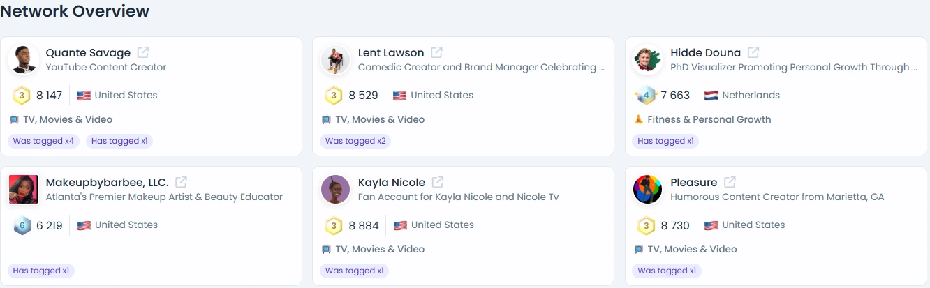Click the 'Network Overview' heading

pyautogui.click(x=75, y=11)
